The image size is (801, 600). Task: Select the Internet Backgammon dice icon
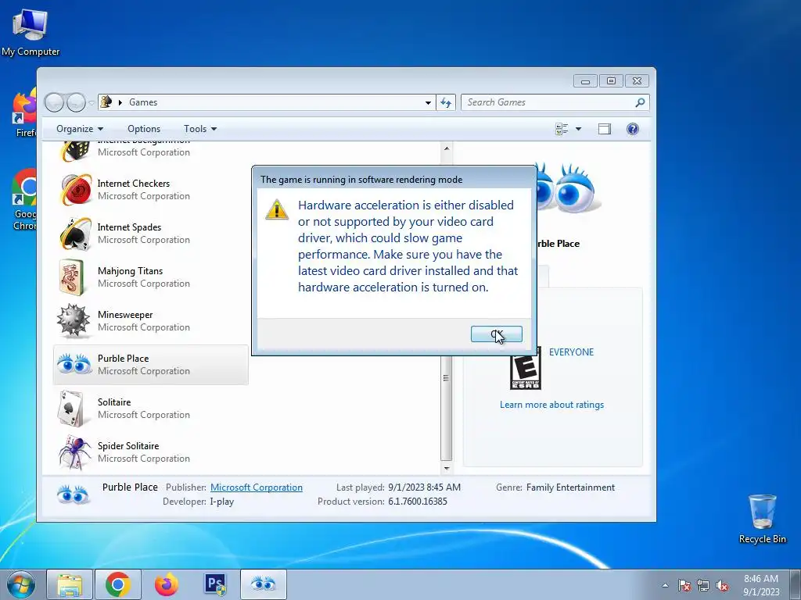click(x=76, y=151)
